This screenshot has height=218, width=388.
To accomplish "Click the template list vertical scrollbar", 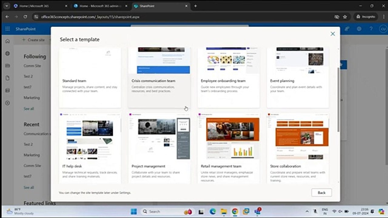I will 338,99.
